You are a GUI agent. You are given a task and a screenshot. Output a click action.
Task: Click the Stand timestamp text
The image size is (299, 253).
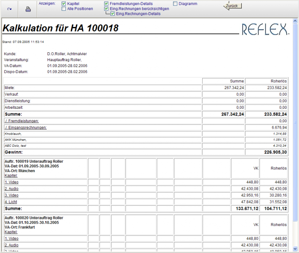pyautogui.click(x=23, y=42)
